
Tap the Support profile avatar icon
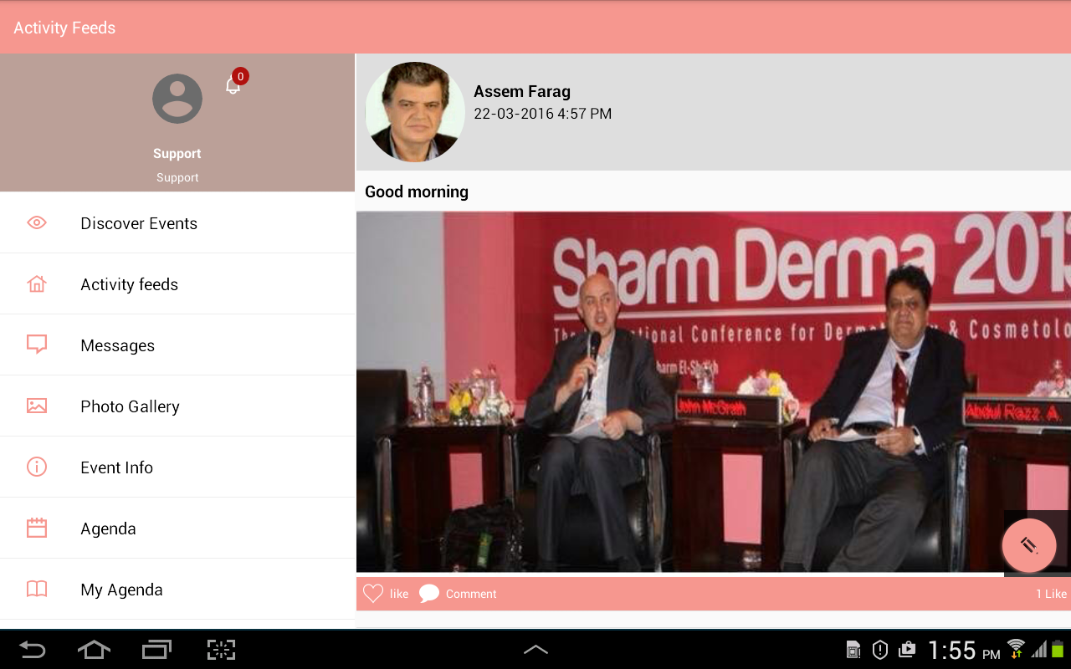[x=177, y=99]
